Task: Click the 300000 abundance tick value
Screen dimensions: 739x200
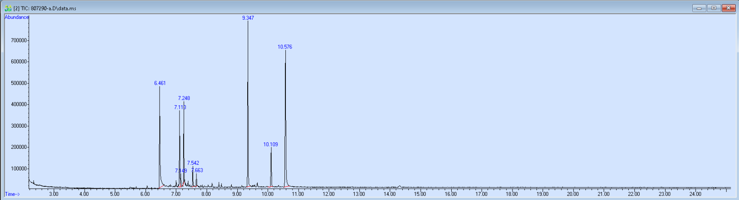Action: (x=19, y=126)
